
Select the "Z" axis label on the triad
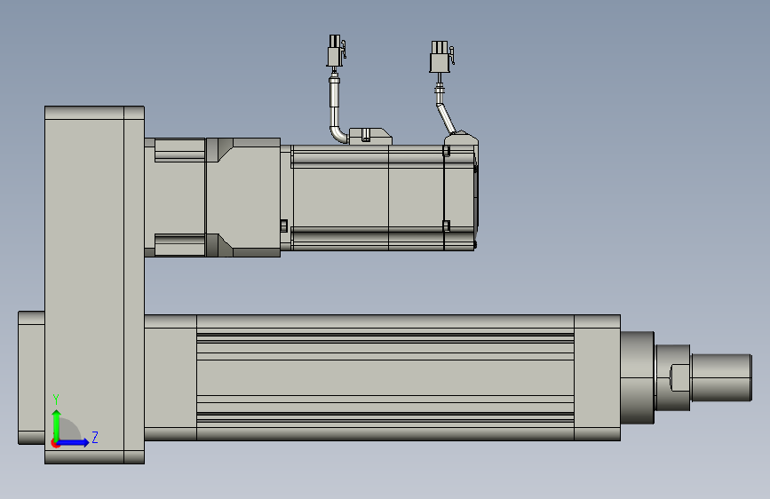(x=95, y=437)
